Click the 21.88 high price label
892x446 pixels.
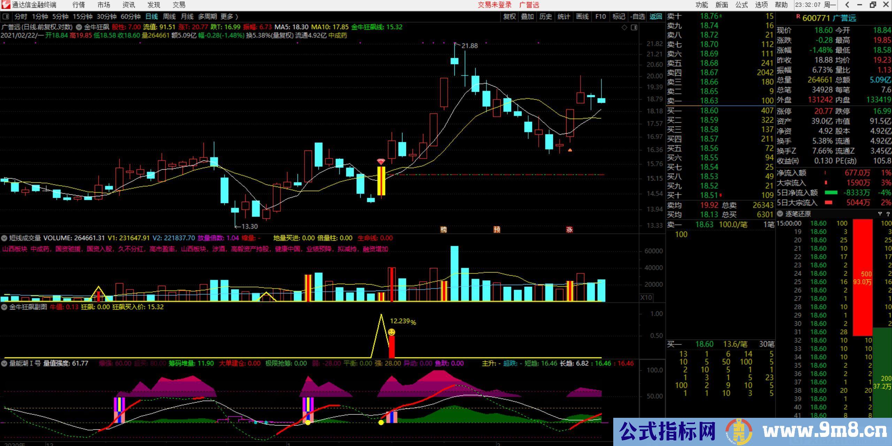pos(470,46)
